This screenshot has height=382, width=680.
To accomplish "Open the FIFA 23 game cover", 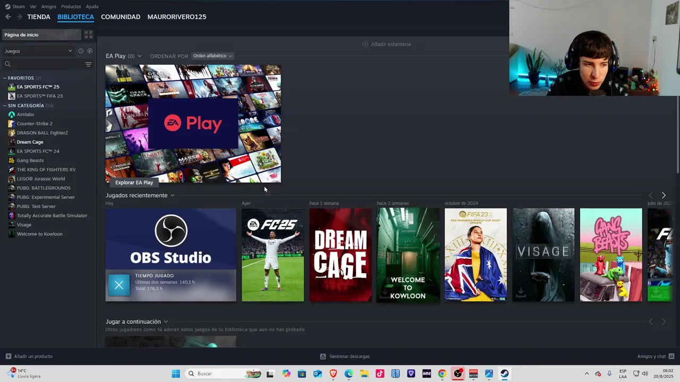I will (x=476, y=255).
